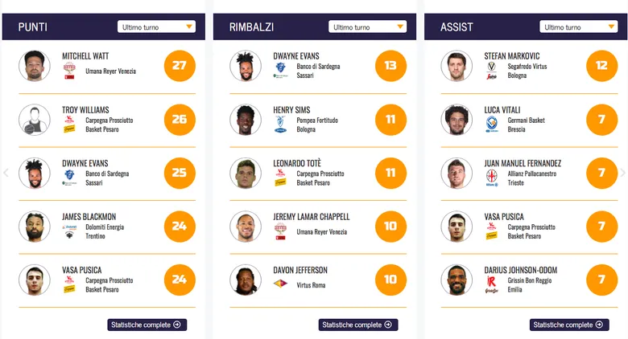Click Pompea Fortitudo Bologna team logo

(x=280, y=125)
